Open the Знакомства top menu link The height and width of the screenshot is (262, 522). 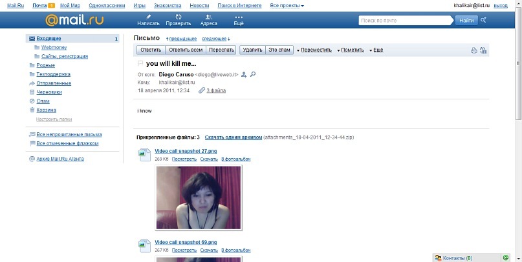pos(168,6)
